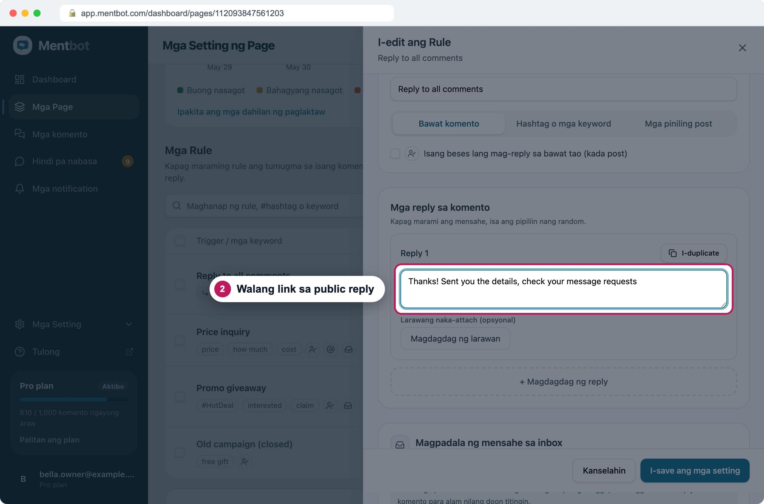Click the Mga Setting gear icon
The image size is (764, 504).
[x=20, y=324]
